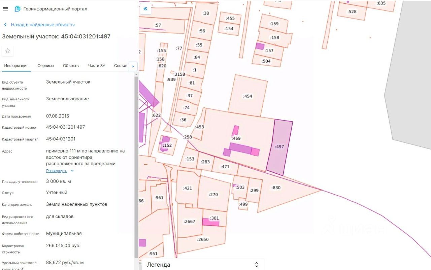Click parcel :528 on the map
Image resolution: width=431 pixels, height=270 pixels.
coord(352,12)
